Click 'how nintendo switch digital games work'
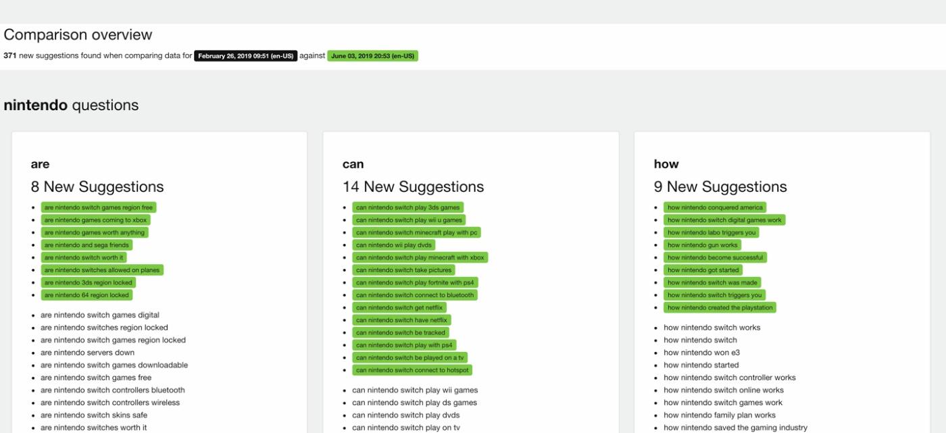This screenshot has width=946, height=433. [x=724, y=220]
